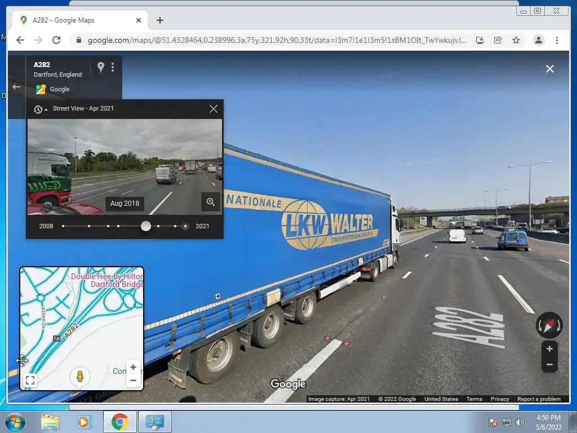
Task: Open a new tab with plus button
Action: [x=159, y=20]
